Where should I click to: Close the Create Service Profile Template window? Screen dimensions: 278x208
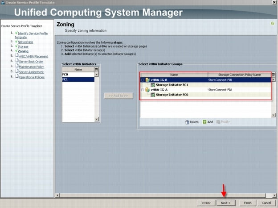(274, 2)
